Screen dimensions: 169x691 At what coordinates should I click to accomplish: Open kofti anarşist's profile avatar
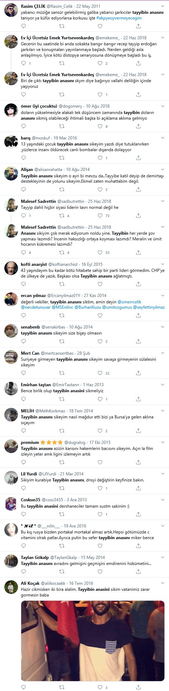pyautogui.click(x=11, y=268)
